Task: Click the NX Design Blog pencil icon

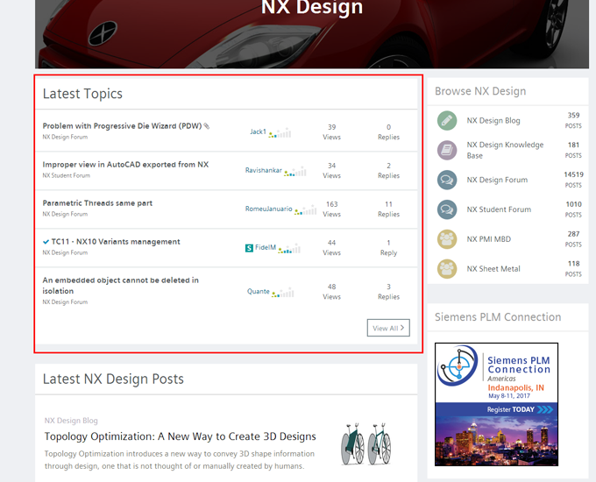Action: [x=447, y=120]
